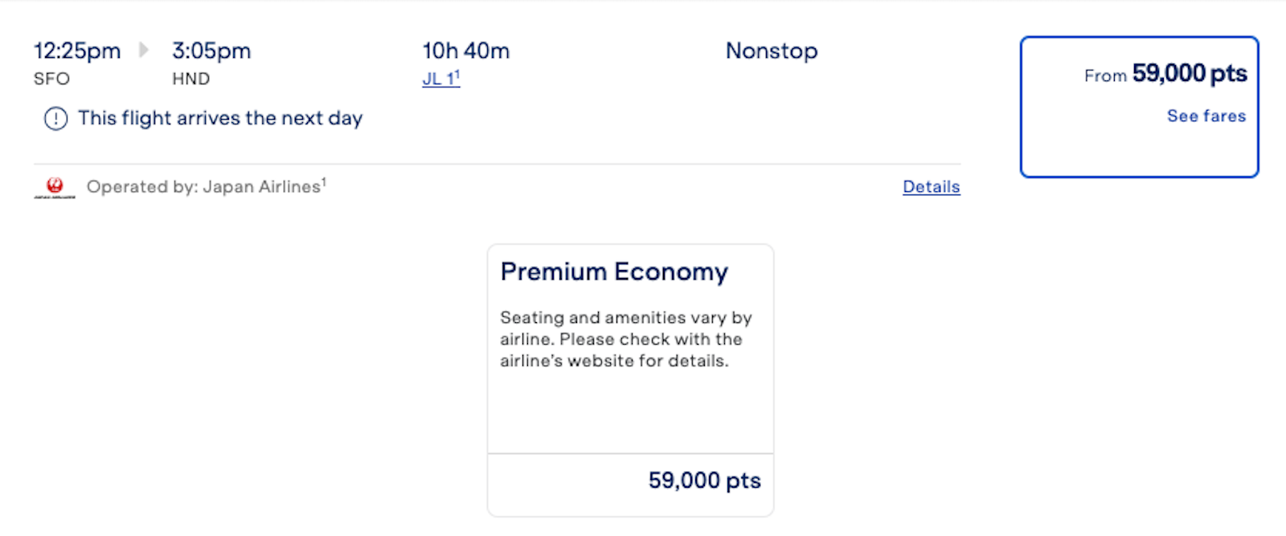Click the 12:25pm departure time

[x=77, y=51]
